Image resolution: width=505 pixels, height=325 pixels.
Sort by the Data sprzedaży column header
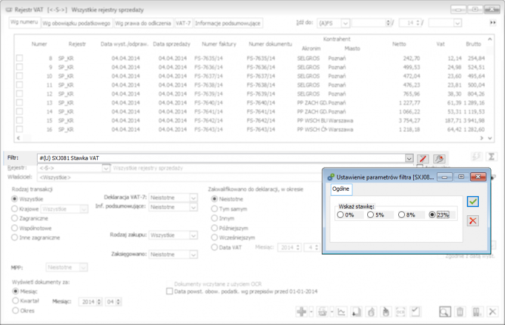(171, 44)
